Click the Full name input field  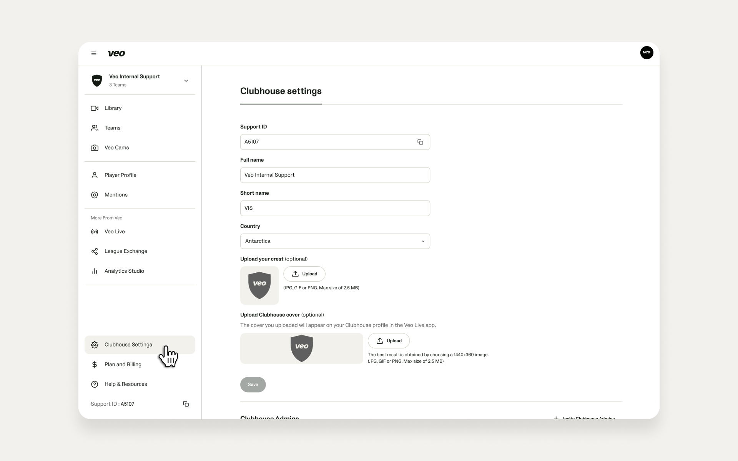coord(335,175)
